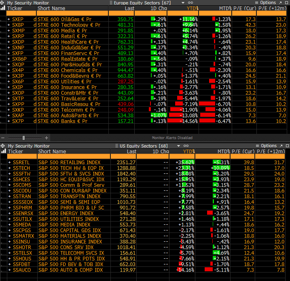Click the Short Name filter field in Europe panel
Screen dimensions: 290x281
point(72,13)
